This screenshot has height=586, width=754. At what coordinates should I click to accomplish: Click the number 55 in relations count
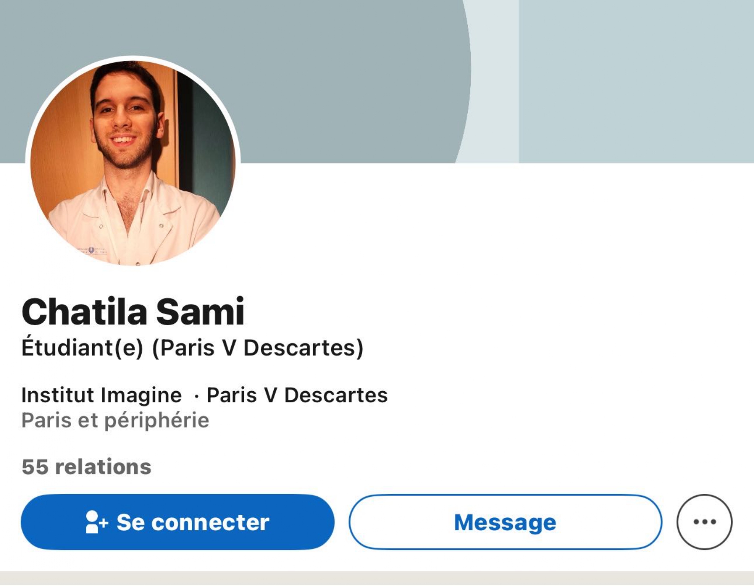[x=35, y=467]
